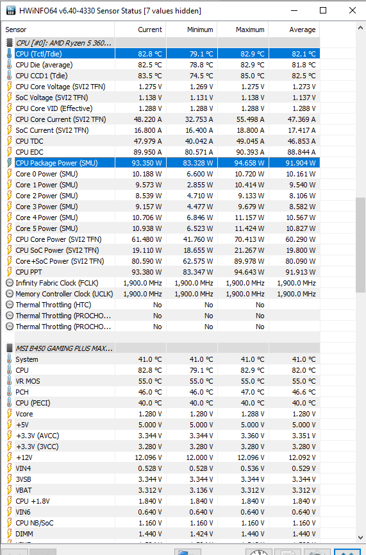366x555 pixels.
Task: Click the thermometer icon beside CPU (Tctl/Tdie)
Action: (10, 53)
